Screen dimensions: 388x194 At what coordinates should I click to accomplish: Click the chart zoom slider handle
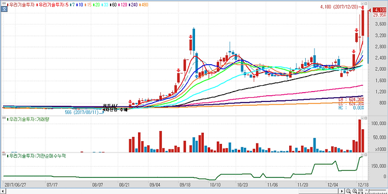coord(369,190)
